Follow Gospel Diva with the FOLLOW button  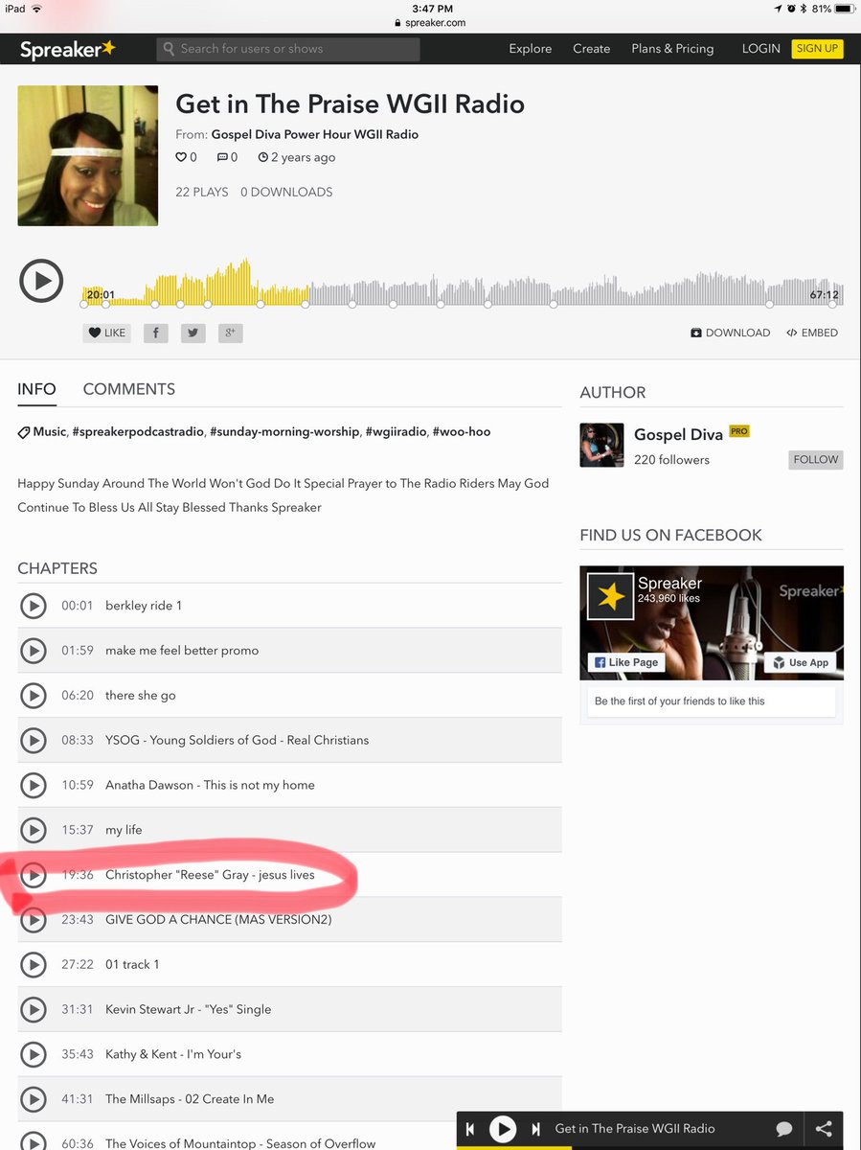(816, 460)
